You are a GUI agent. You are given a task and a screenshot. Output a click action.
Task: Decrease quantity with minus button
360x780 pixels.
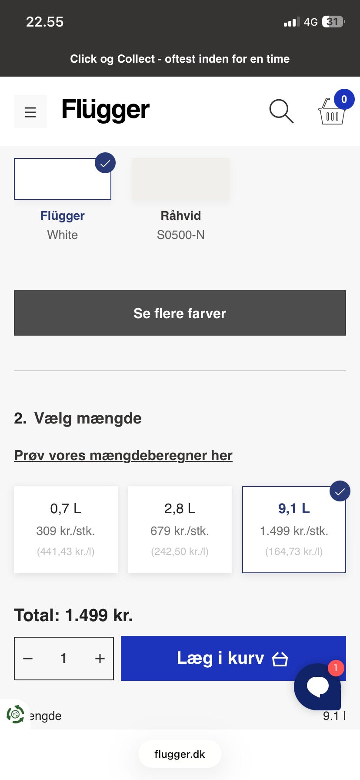(28, 659)
